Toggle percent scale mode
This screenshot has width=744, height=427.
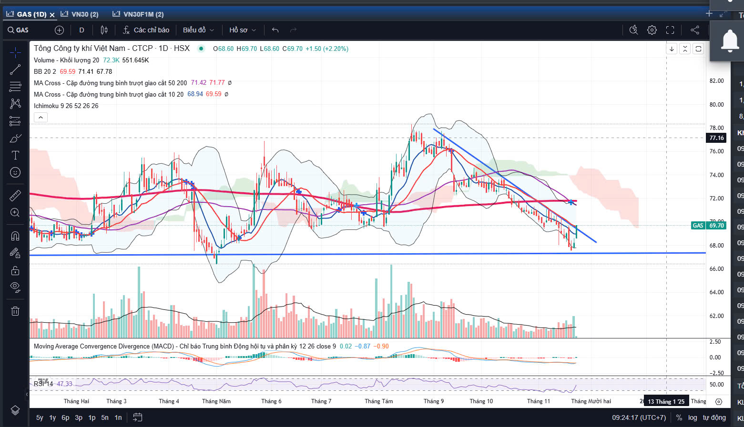[x=679, y=417]
